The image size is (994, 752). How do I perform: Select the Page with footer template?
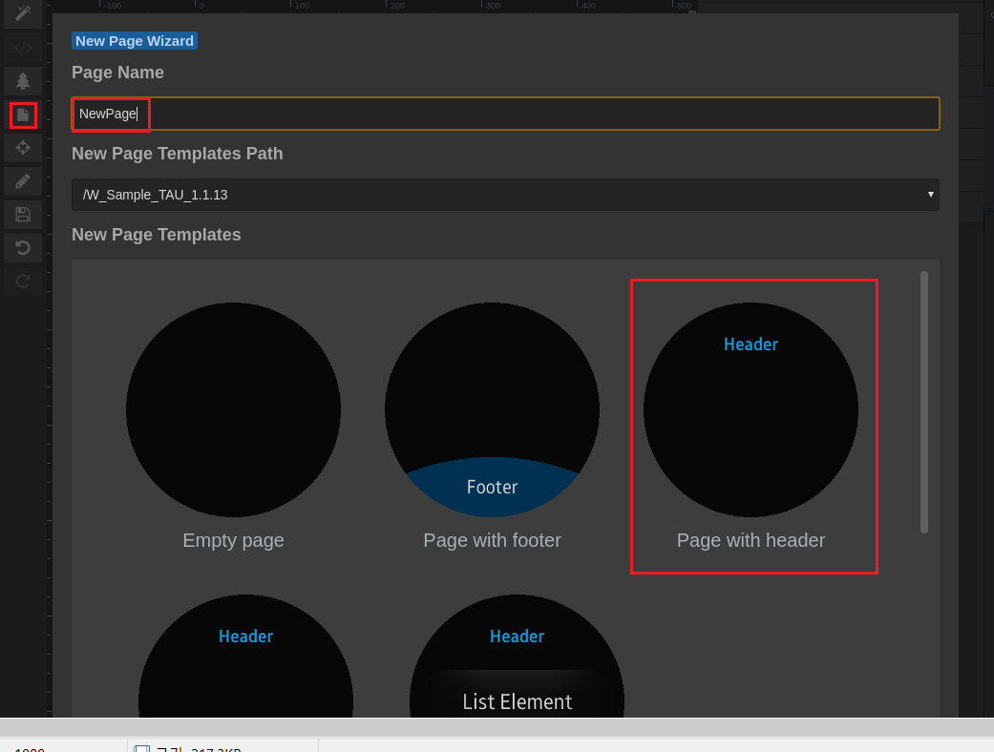coord(492,408)
